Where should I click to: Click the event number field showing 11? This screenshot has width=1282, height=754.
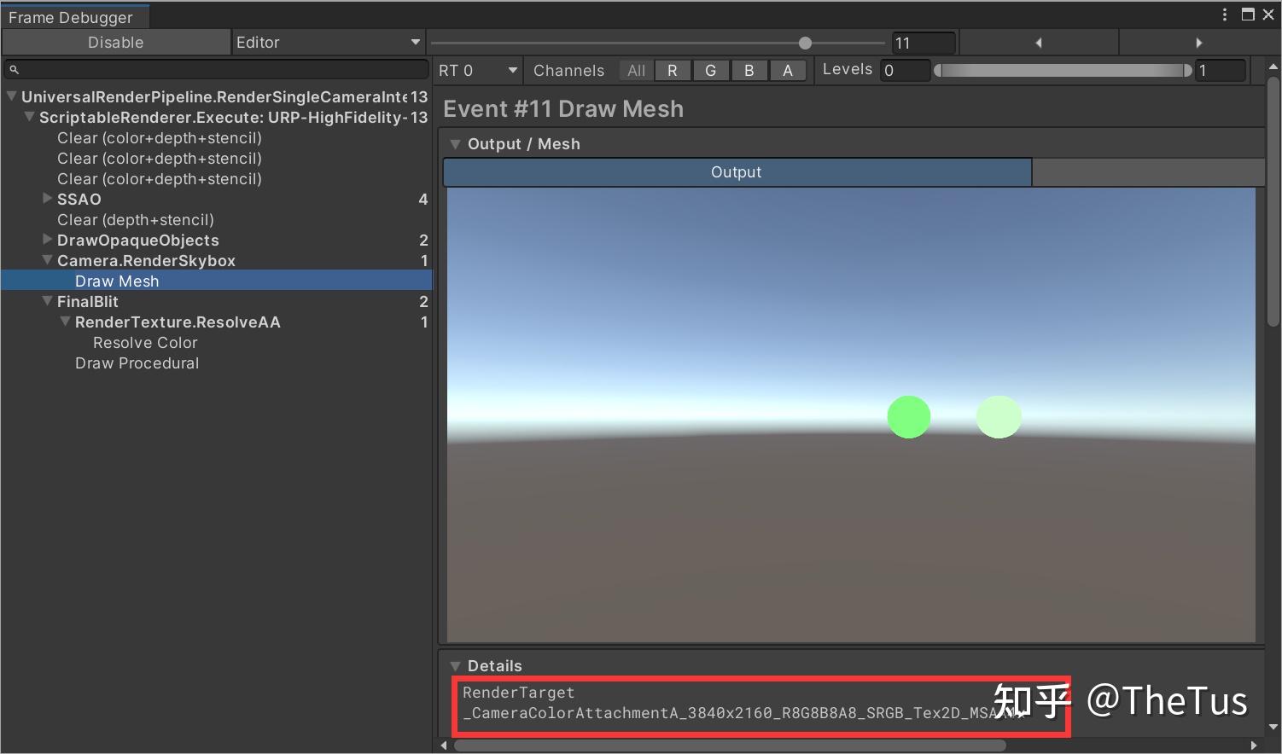[924, 42]
